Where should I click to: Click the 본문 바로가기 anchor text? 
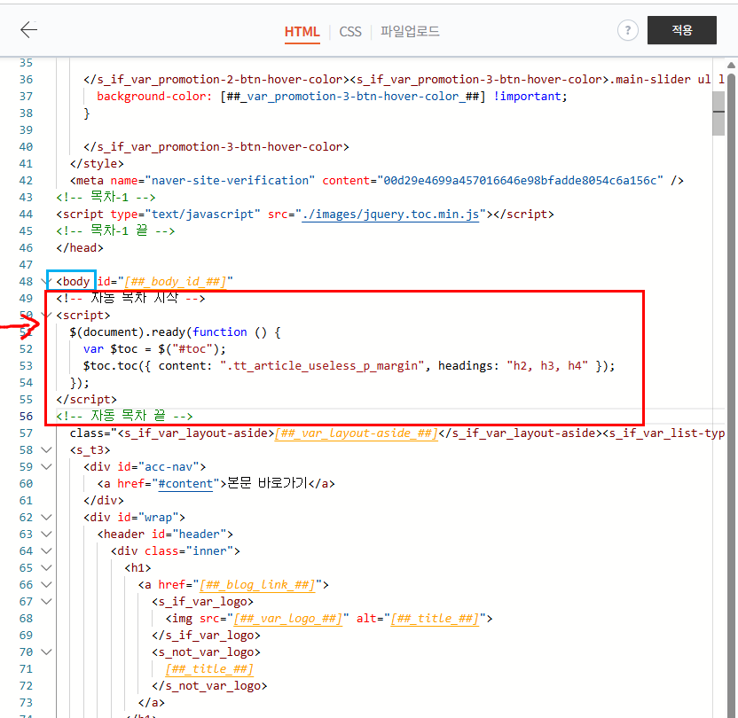[267, 483]
